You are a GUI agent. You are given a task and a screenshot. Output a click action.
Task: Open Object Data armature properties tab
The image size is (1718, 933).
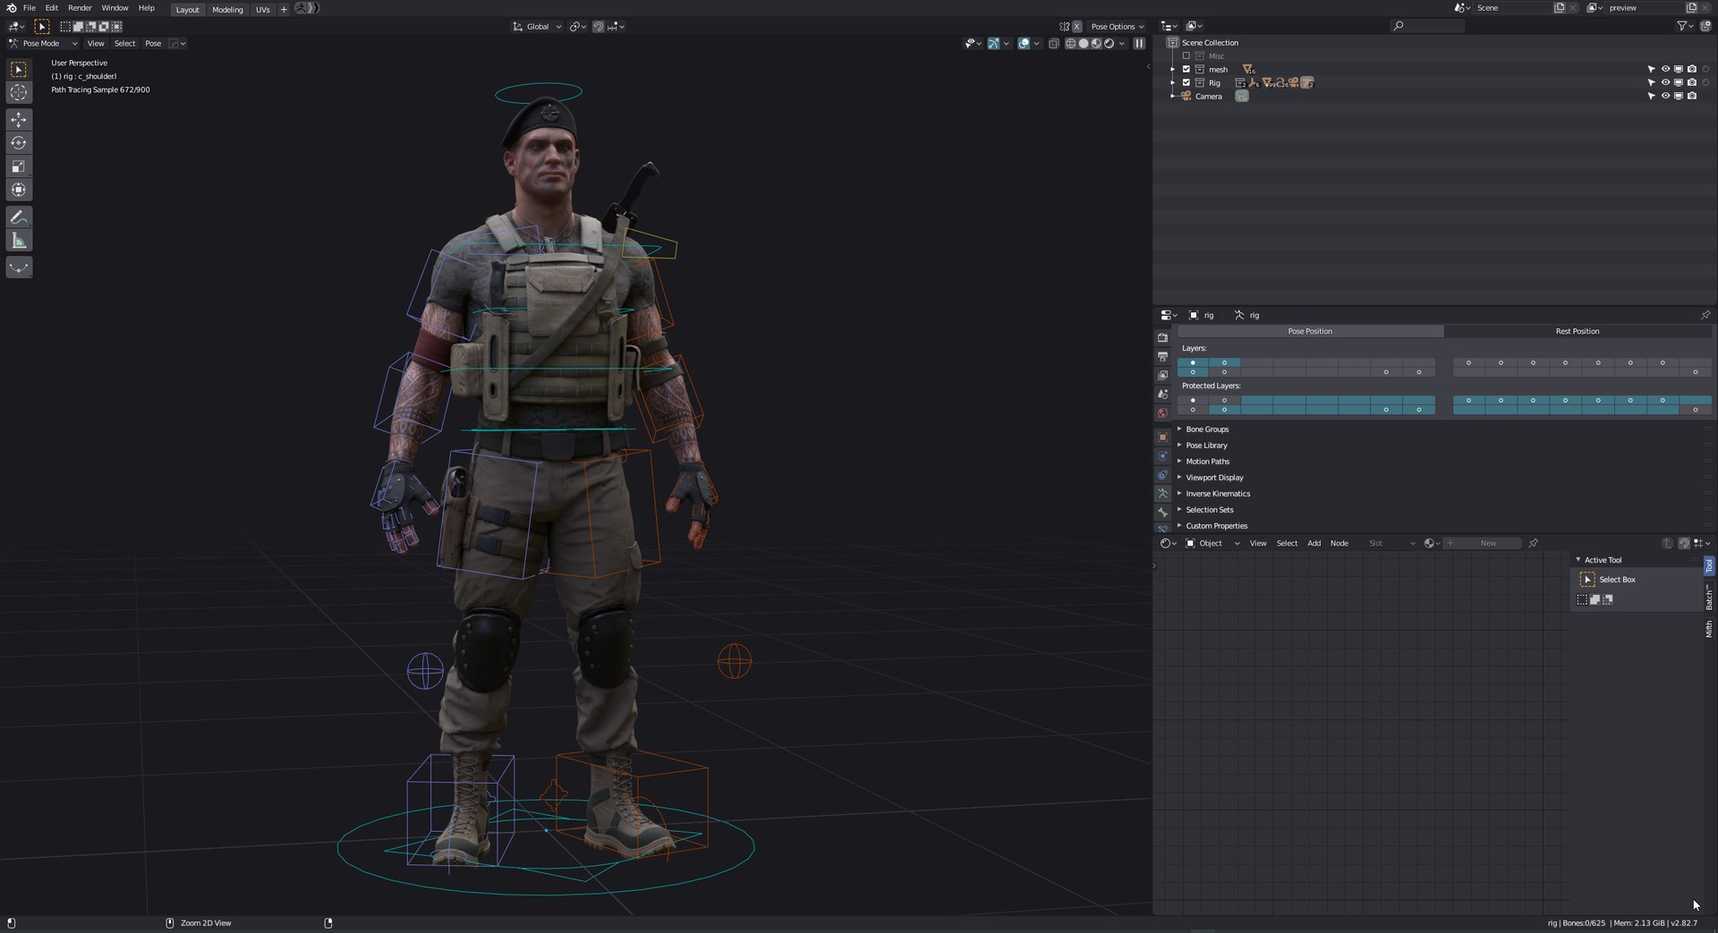pyautogui.click(x=1162, y=493)
